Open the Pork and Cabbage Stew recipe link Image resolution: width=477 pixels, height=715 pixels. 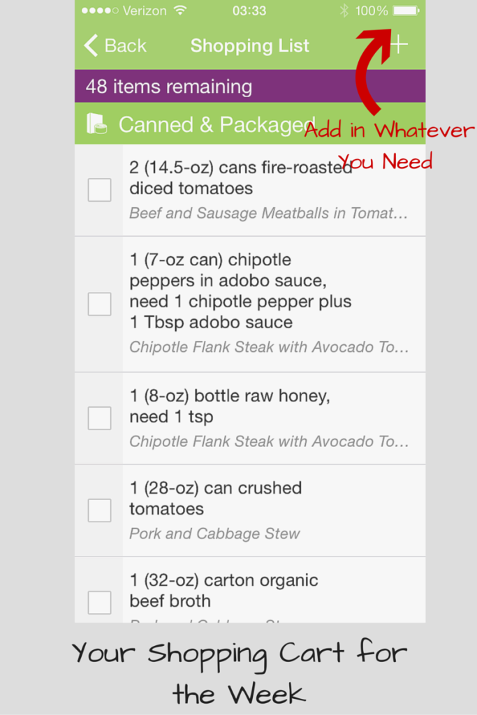tap(214, 534)
